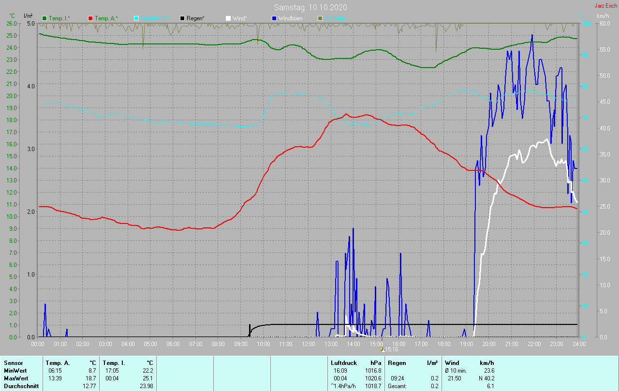This screenshot has height=391, width=619.
Task: Click the outdoor minimum time "06:15"
Action: 55,371
